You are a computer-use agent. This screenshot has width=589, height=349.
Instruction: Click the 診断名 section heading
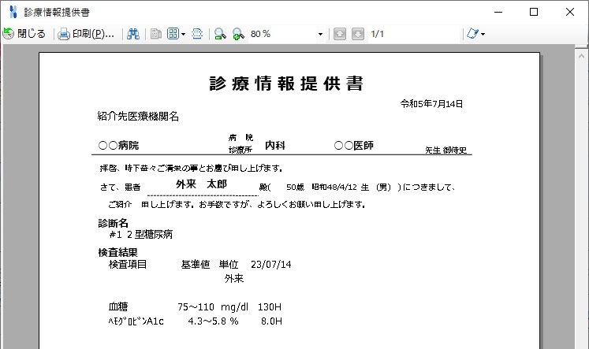point(113,223)
